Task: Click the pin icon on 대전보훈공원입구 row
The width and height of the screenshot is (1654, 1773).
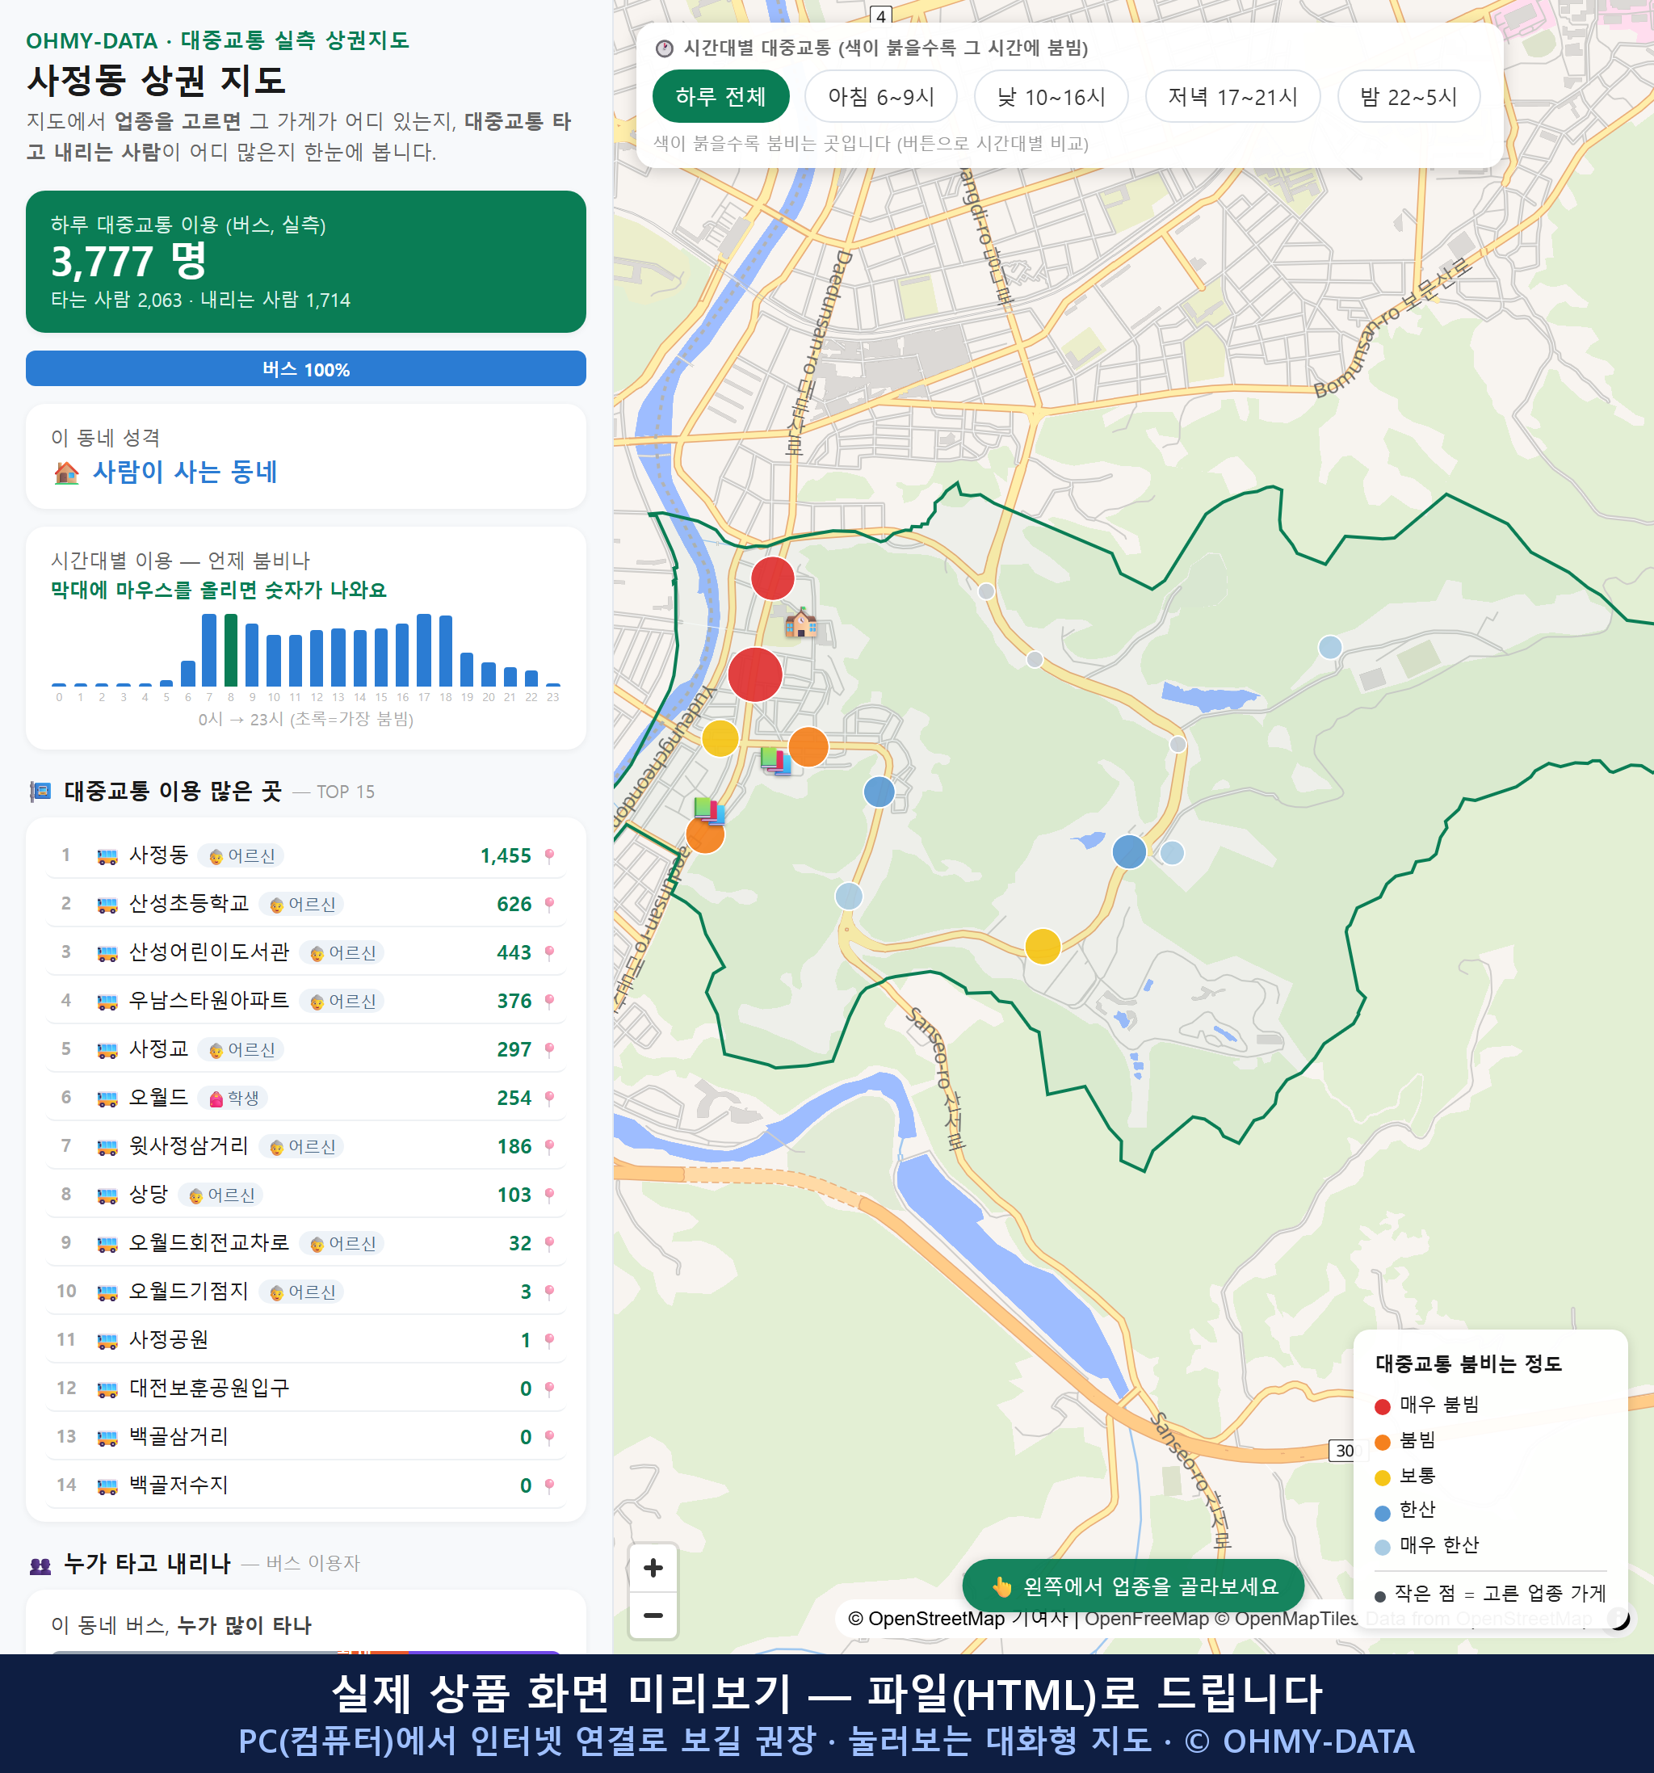Action: tap(549, 1389)
